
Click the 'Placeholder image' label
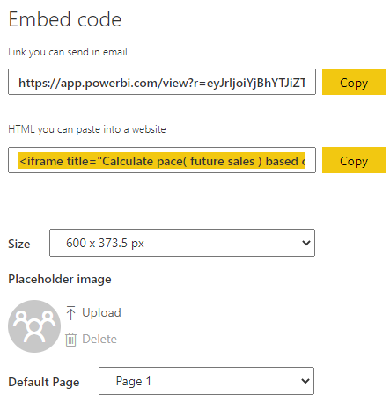[x=60, y=279]
